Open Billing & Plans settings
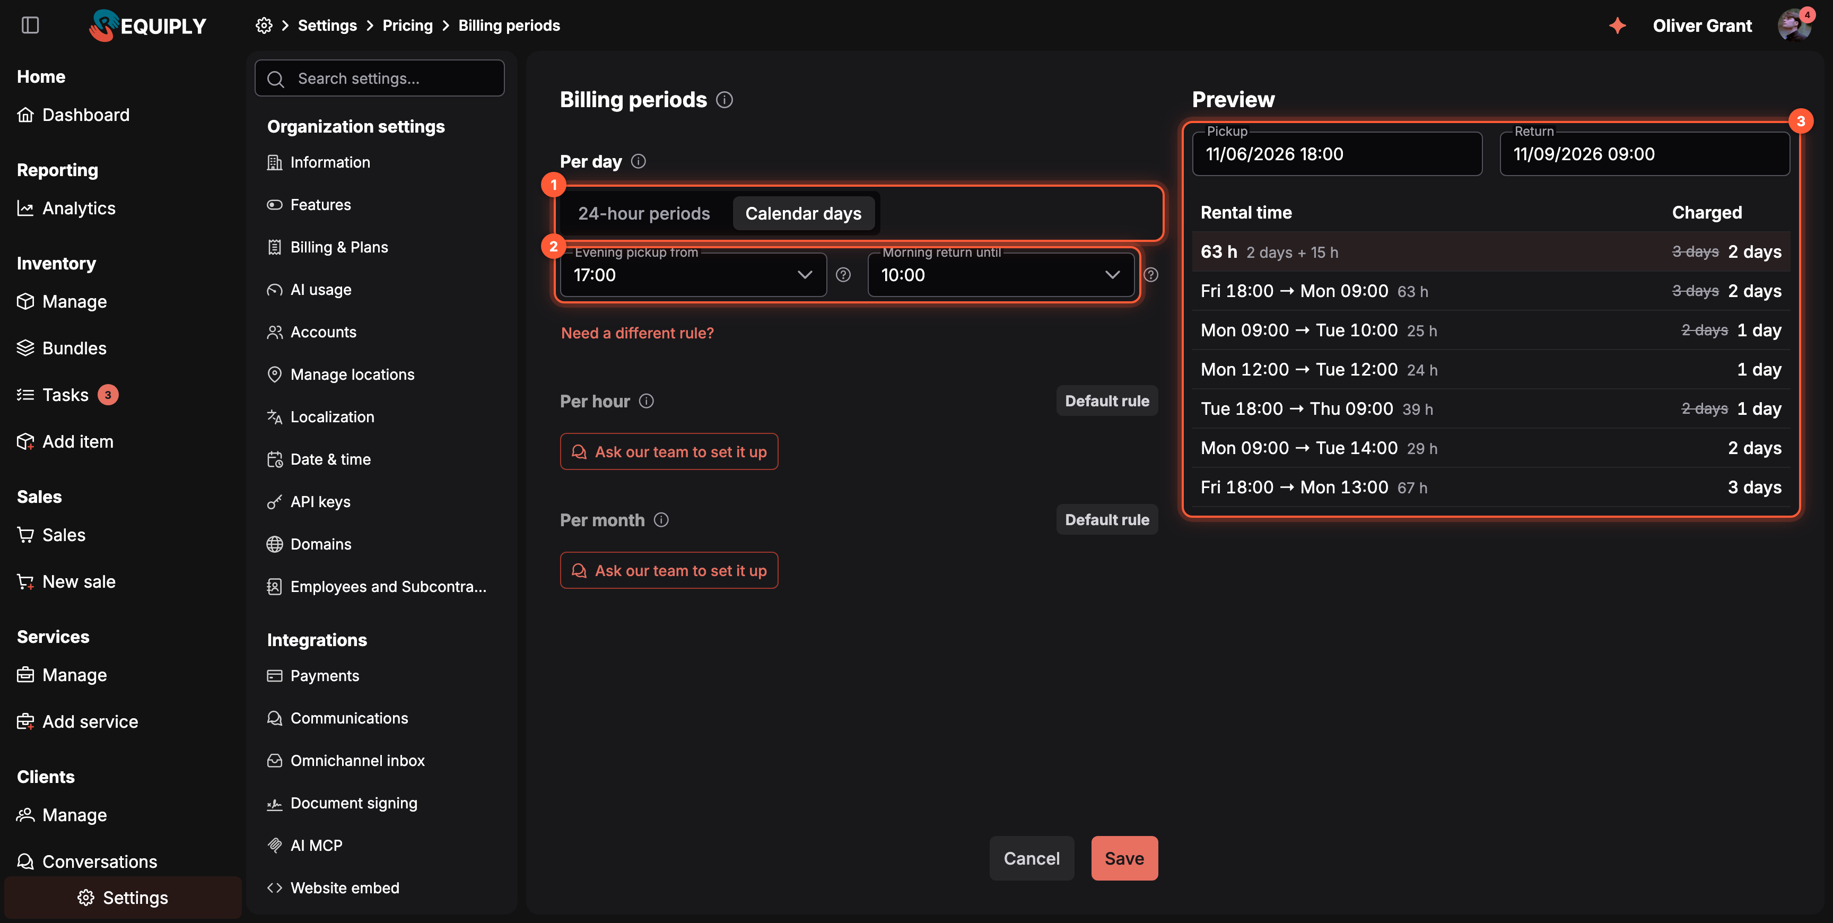This screenshot has height=923, width=1833. click(x=328, y=247)
